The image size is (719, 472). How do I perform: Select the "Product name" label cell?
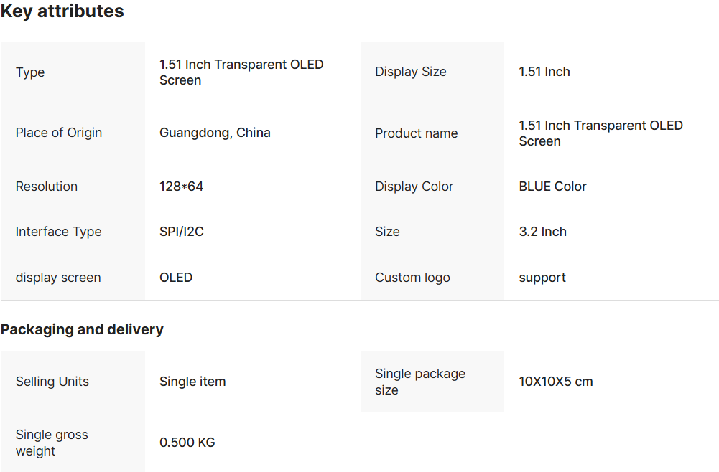tap(416, 133)
